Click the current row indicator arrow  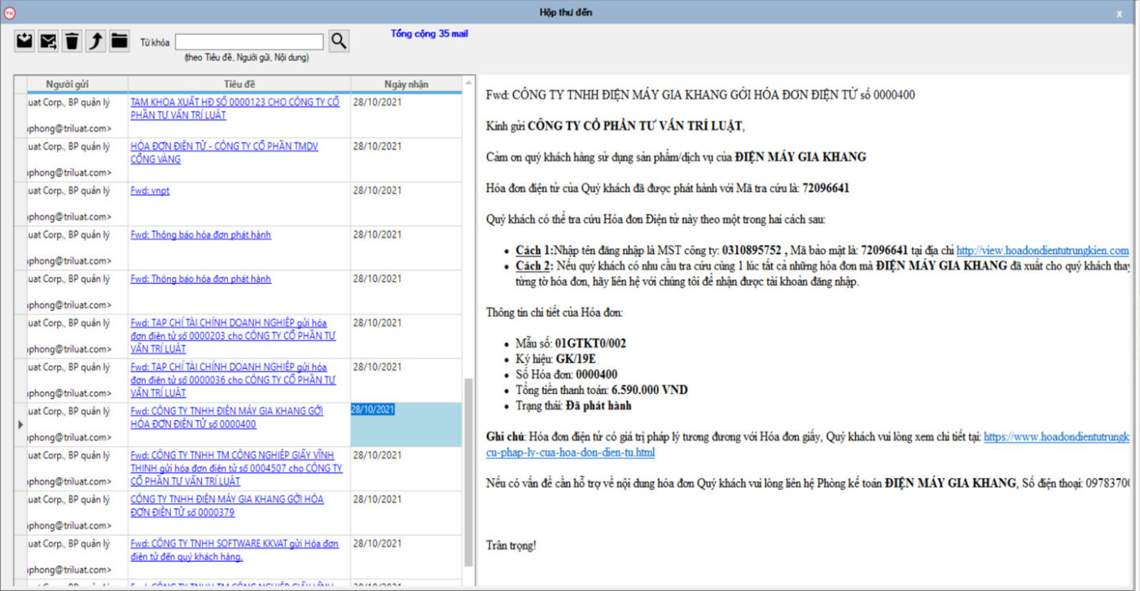coord(20,424)
